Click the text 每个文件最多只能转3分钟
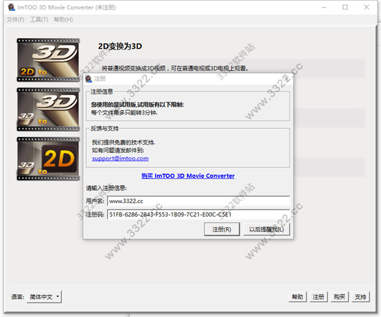381x317 pixels. click(124, 113)
